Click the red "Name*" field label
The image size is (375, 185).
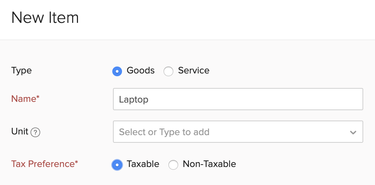coord(25,99)
